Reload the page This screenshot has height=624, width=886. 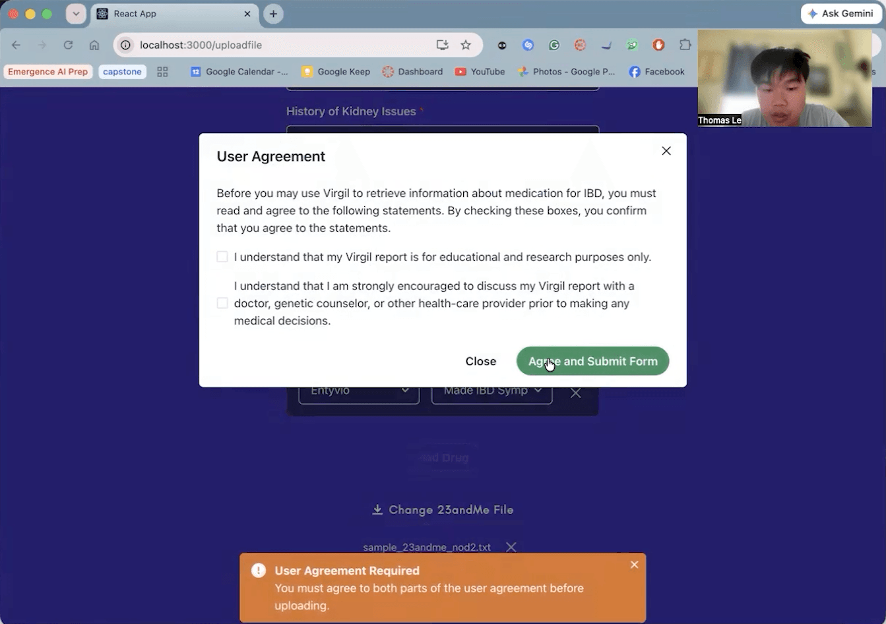(x=68, y=45)
